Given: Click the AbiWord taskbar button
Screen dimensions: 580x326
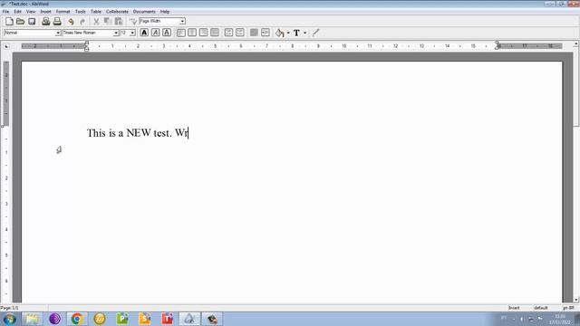Looking at the screenshot, I should (189, 319).
